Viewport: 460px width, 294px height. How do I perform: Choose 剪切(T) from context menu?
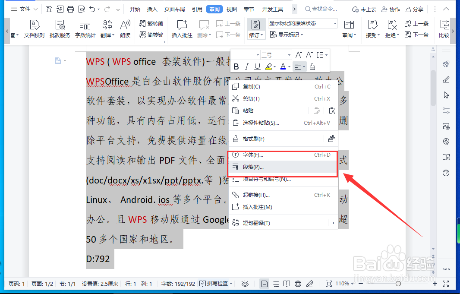(283, 98)
